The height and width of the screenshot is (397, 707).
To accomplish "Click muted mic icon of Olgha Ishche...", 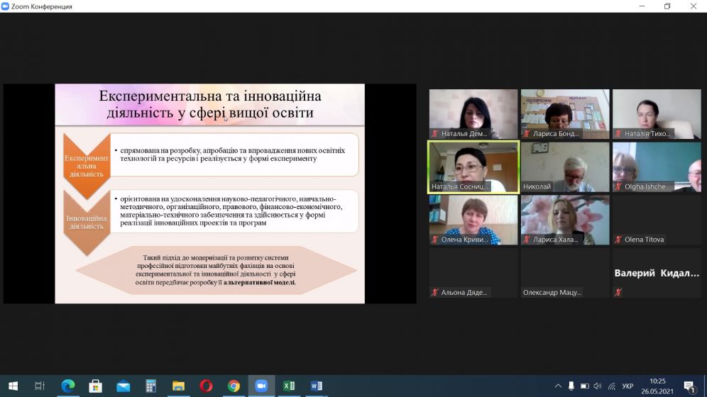I will point(619,186).
